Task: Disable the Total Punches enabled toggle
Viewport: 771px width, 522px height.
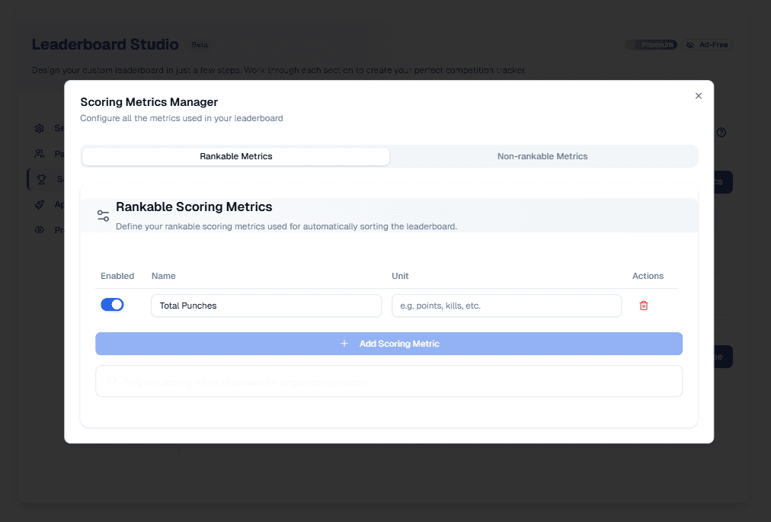Action: 112,305
